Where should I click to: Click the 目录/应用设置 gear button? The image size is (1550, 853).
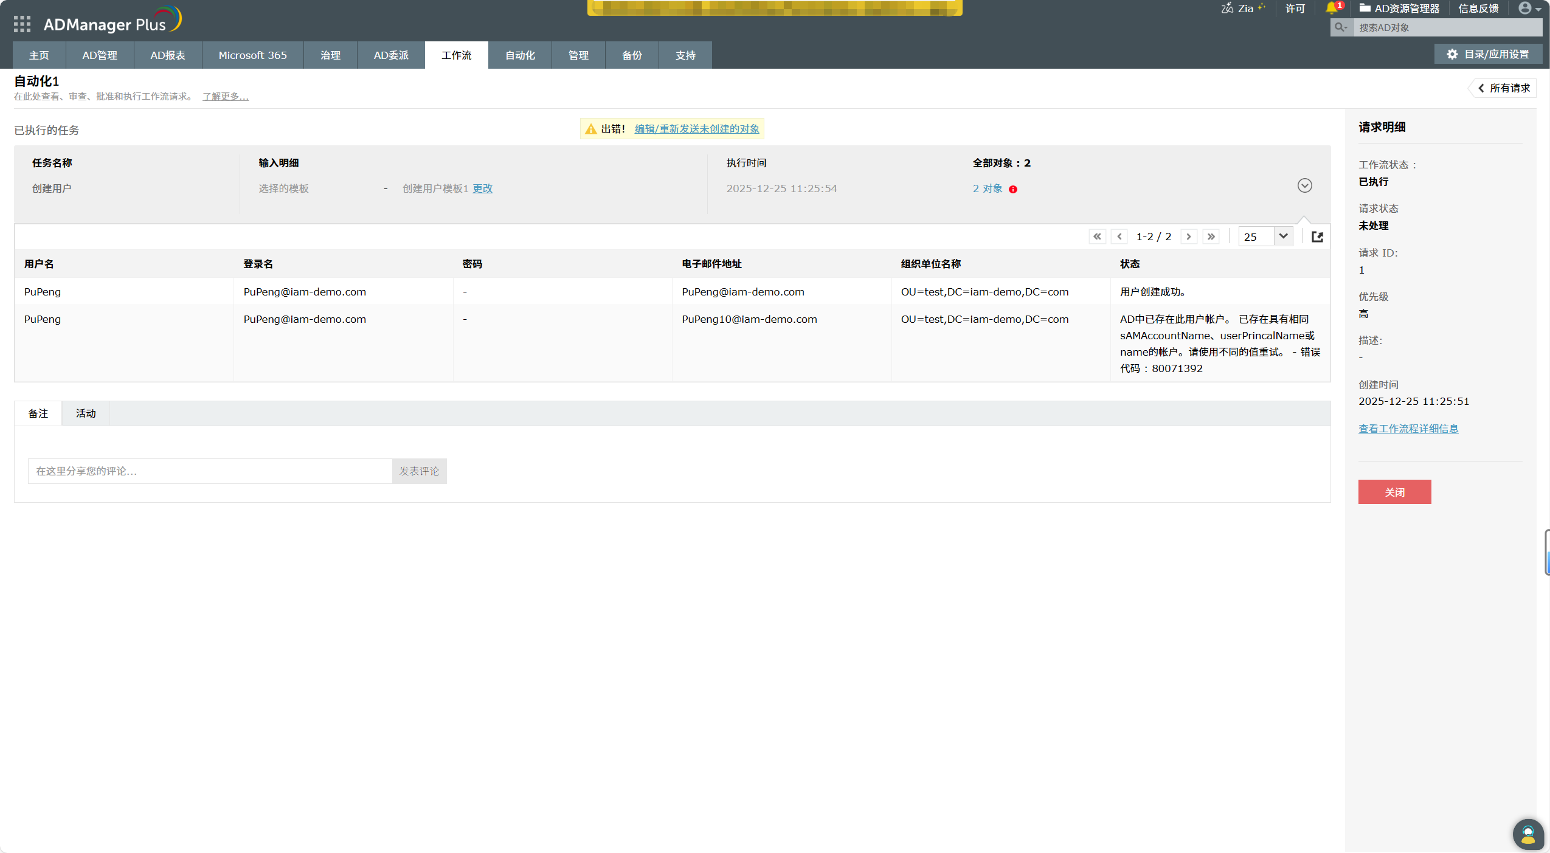[1488, 54]
